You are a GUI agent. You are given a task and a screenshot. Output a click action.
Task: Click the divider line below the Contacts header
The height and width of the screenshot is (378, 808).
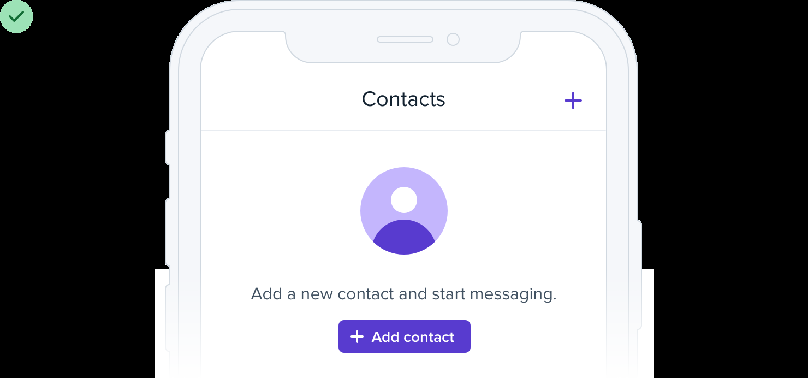coord(403,131)
